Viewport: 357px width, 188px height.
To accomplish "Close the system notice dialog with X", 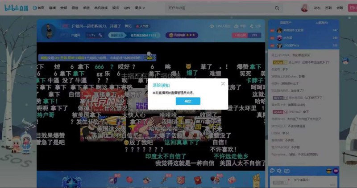I will pos(223,84).
